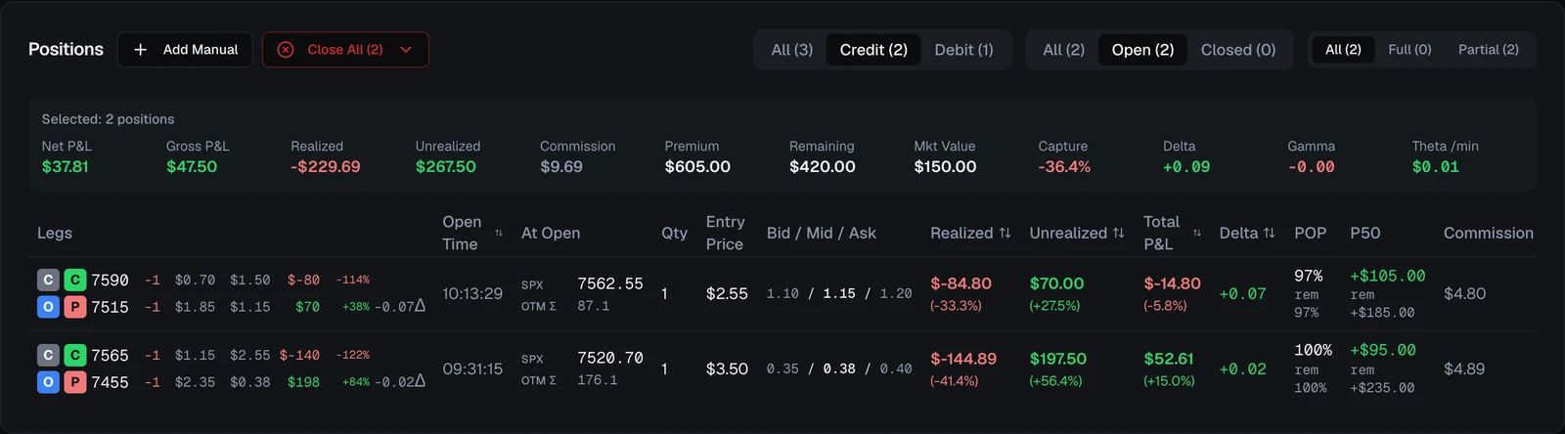Sort by Realized column arrows

[x=1005, y=234]
